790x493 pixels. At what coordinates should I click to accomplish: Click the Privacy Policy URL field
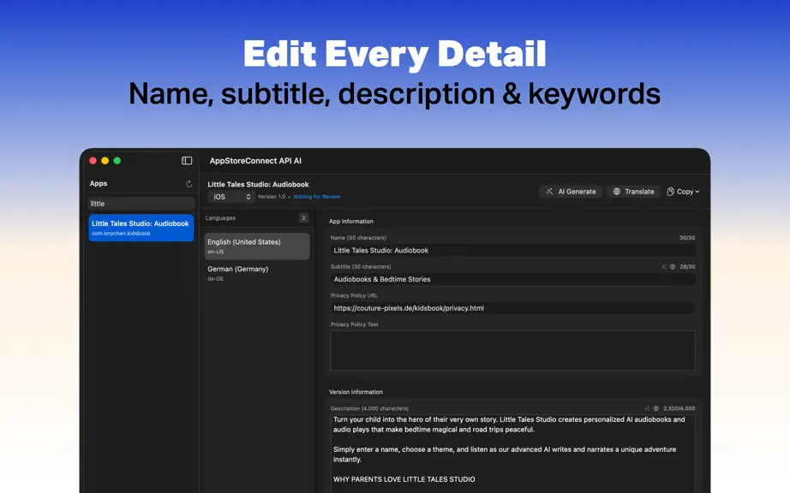[x=513, y=308]
